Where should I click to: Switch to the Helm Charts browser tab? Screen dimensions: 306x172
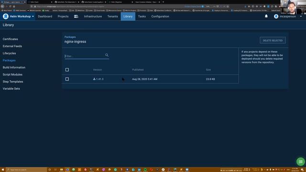(x=40, y=2)
